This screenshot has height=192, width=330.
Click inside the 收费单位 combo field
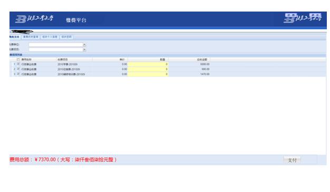56,45
